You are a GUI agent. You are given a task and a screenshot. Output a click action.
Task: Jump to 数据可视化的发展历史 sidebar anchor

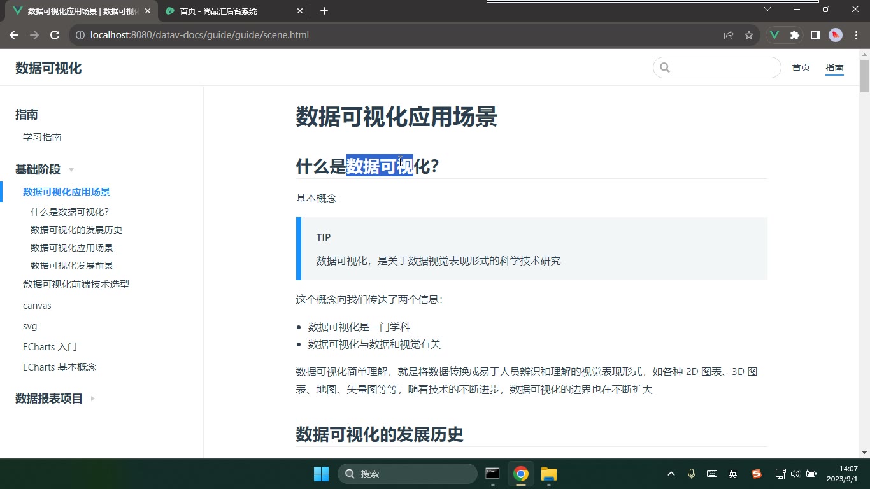[76, 230]
